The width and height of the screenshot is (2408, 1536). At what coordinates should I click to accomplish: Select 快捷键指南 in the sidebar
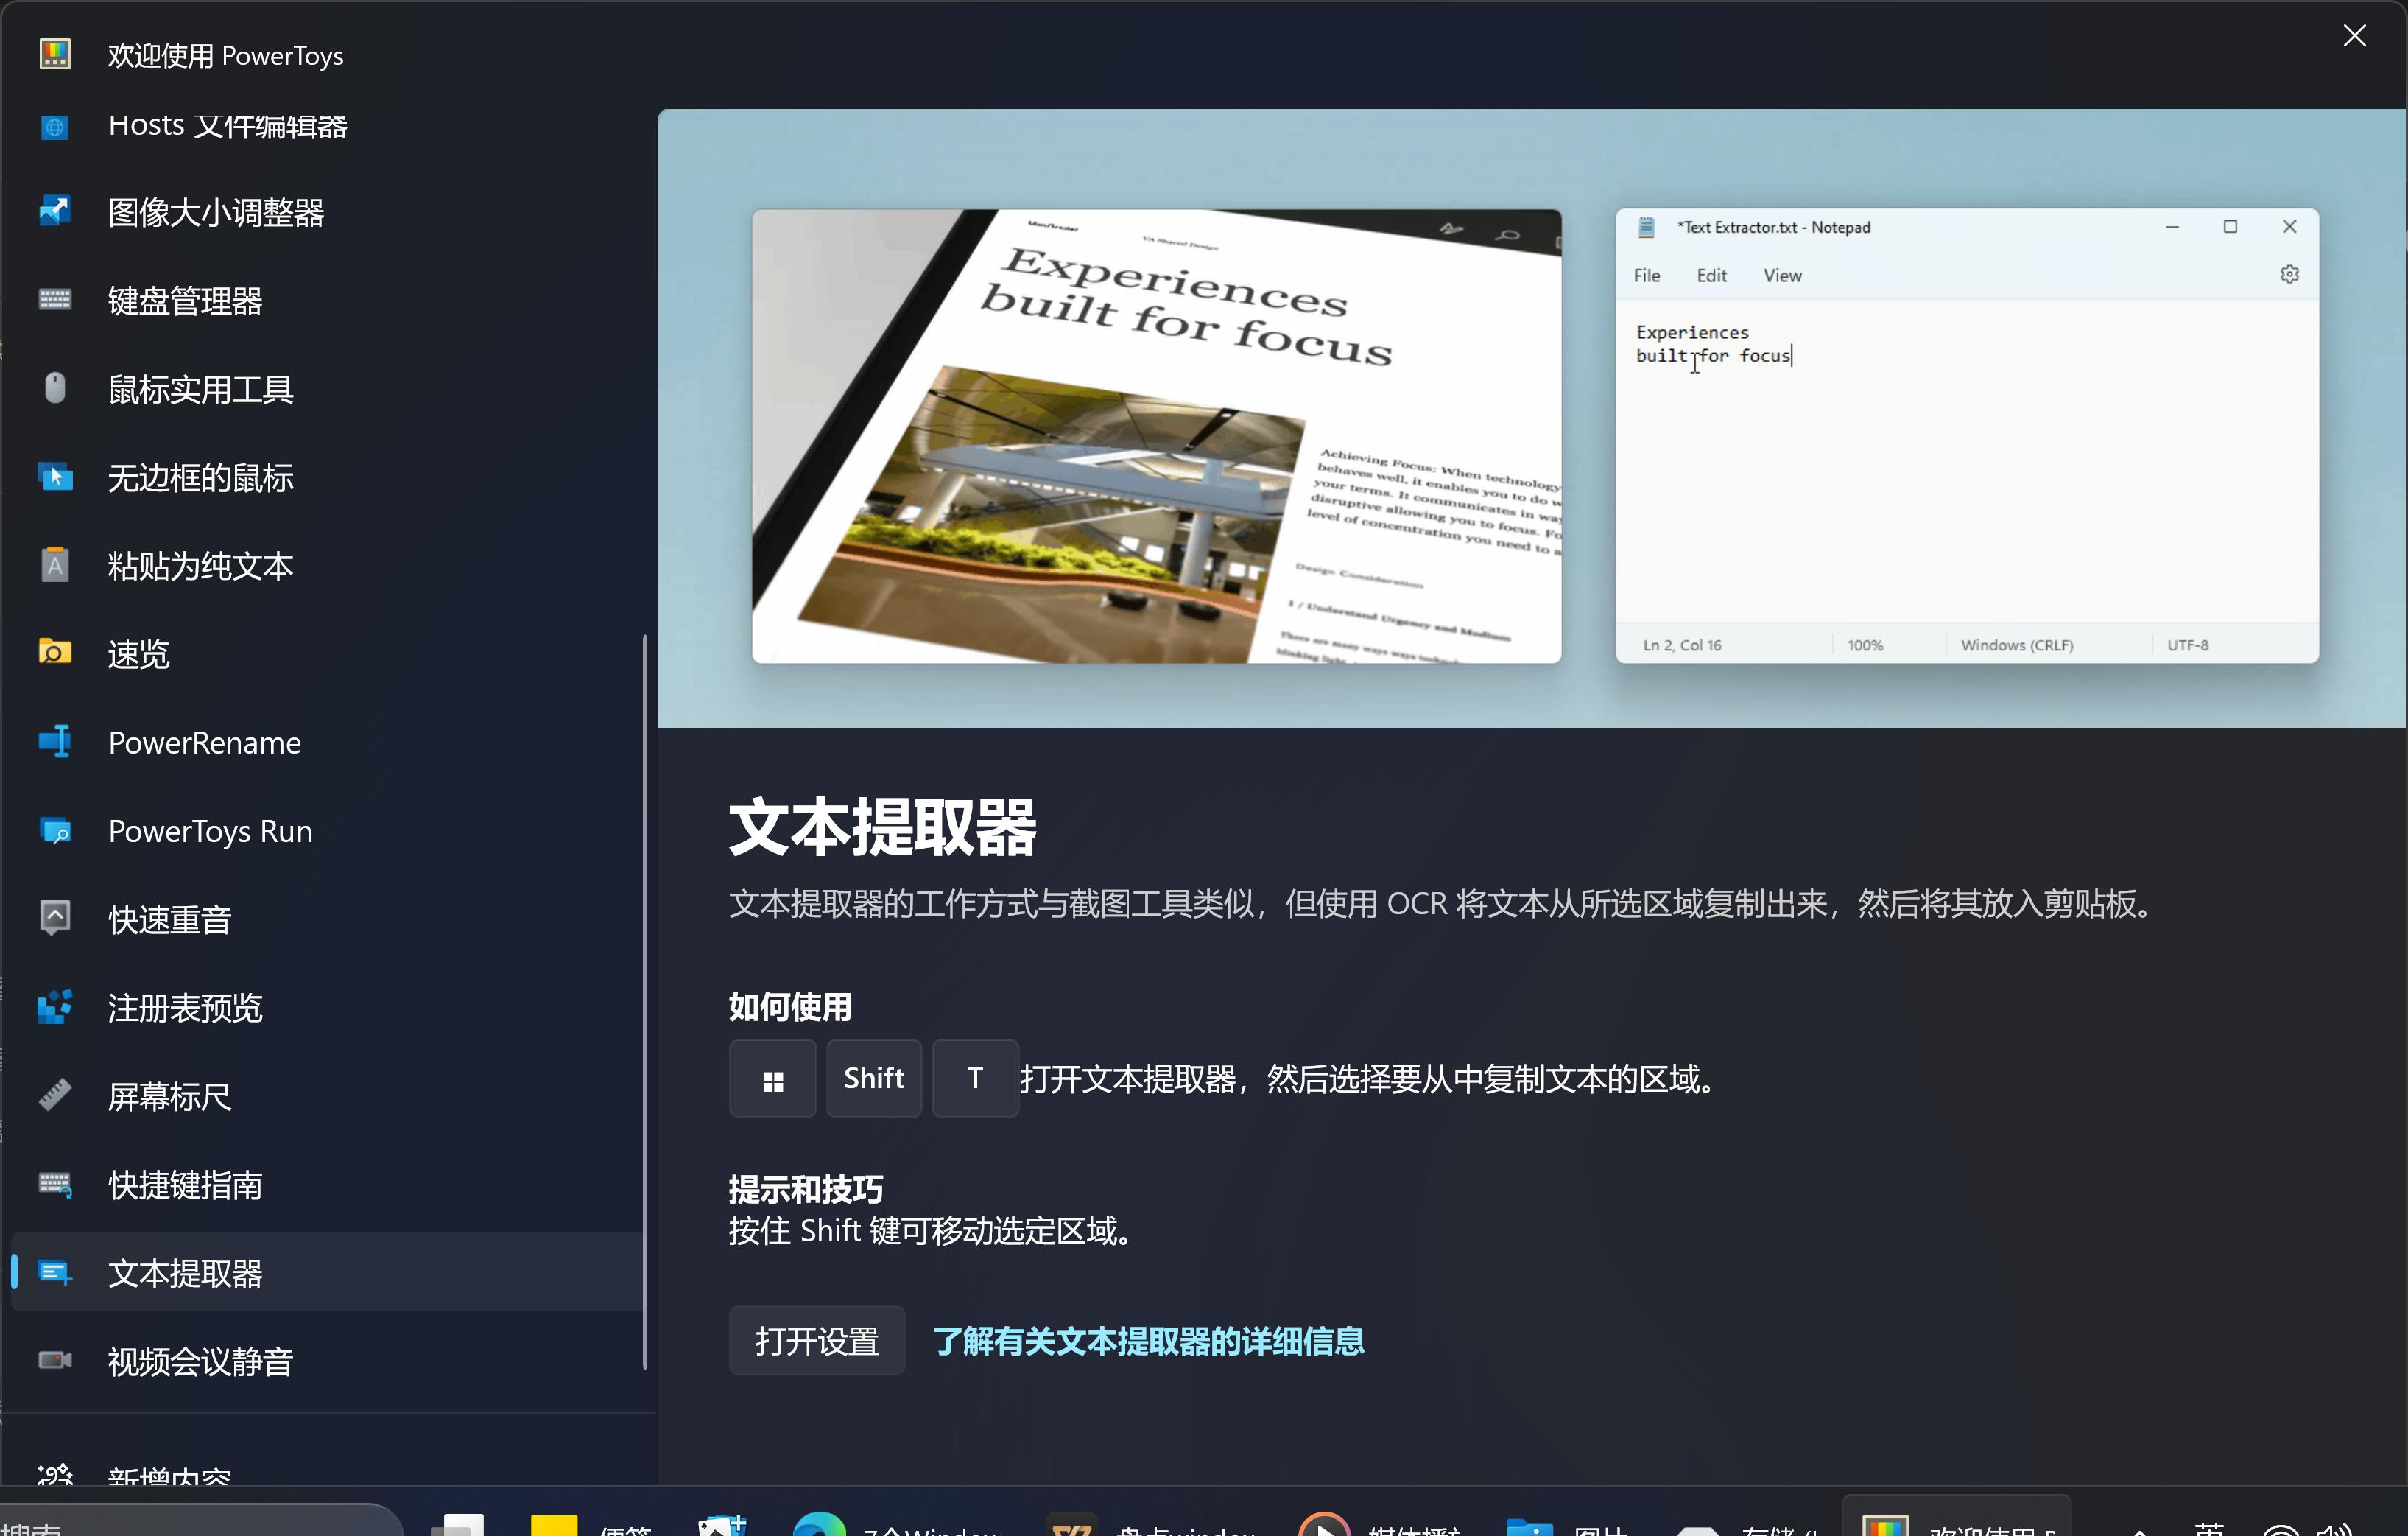point(185,1184)
